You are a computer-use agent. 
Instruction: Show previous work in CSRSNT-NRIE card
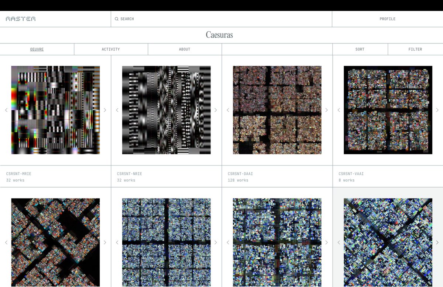[117, 110]
